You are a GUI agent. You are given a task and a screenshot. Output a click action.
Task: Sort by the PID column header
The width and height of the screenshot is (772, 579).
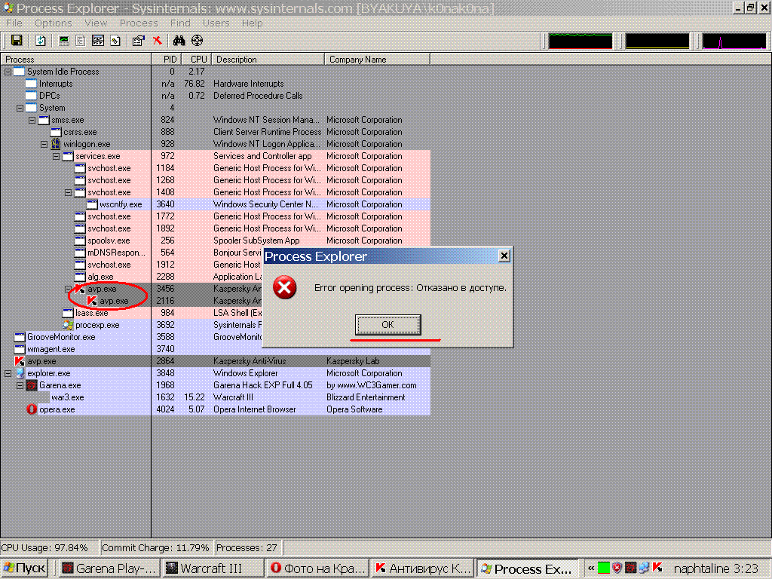tap(167, 59)
